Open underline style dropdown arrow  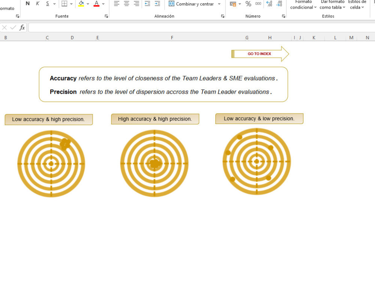(54, 4)
